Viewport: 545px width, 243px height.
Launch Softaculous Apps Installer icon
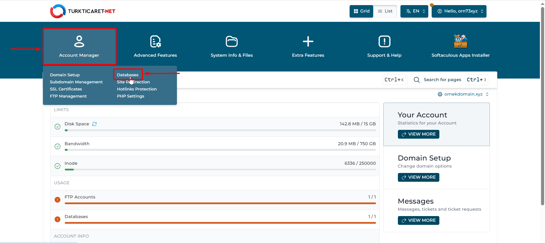point(460,41)
